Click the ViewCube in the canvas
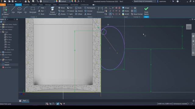This screenshot has width=195, height=109. click(189, 27)
